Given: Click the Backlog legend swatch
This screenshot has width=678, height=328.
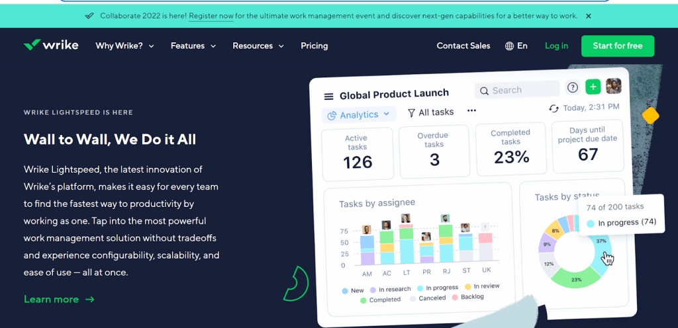Looking at the screenshot, I should click(x=455, y=298).
